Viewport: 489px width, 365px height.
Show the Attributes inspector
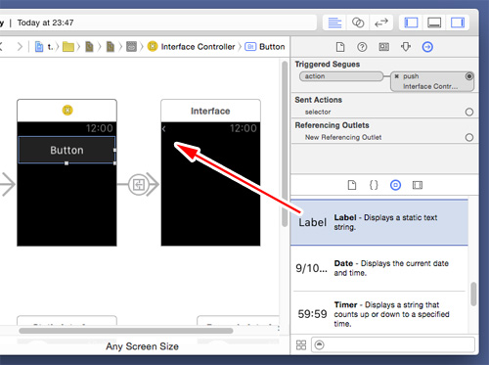(x=406, y=47)
